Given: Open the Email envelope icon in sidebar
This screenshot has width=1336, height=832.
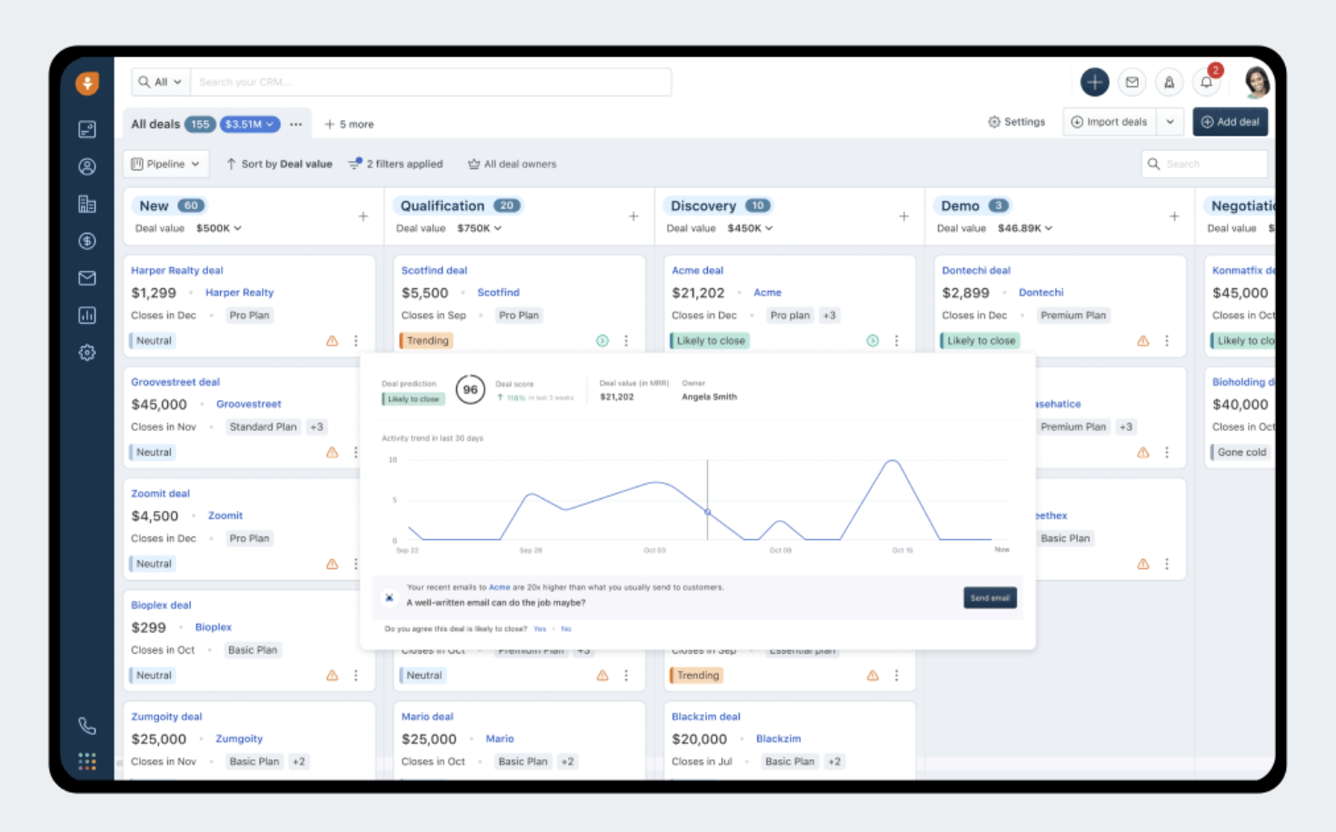Looking at the screenshot, I should click(x=87, y=278).
